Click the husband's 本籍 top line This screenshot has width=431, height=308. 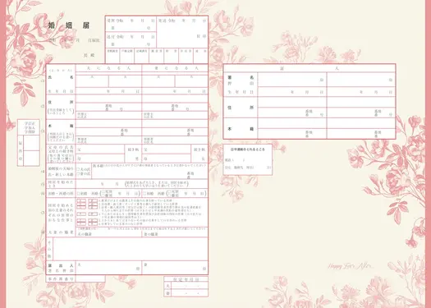(108, 124)
